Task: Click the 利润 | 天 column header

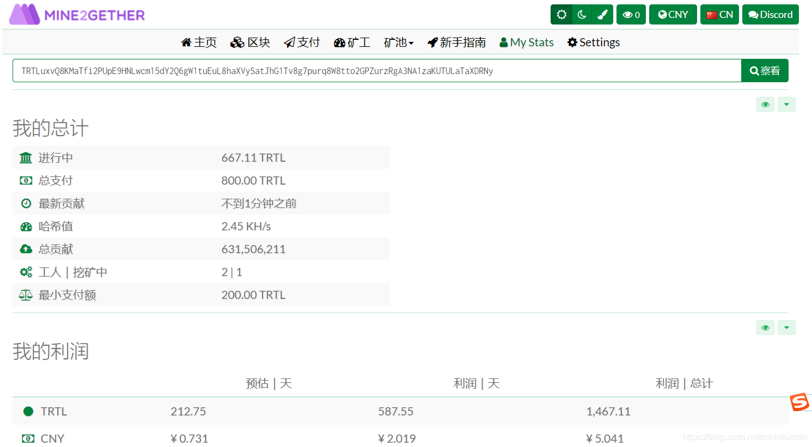Action: (x=477, y=383)
